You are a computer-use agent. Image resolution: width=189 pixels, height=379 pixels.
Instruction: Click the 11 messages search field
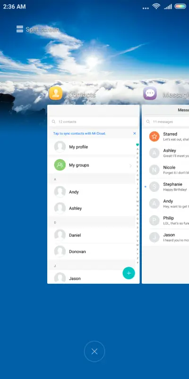(166, 122)
